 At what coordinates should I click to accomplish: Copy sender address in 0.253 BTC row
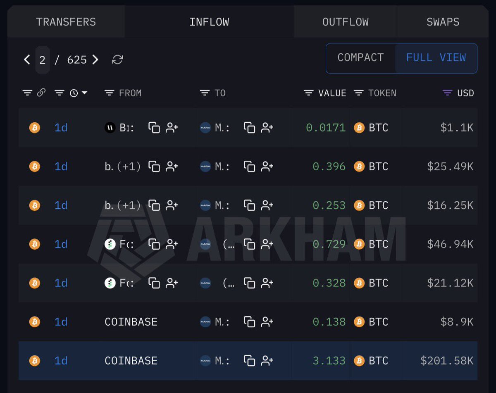154,205
